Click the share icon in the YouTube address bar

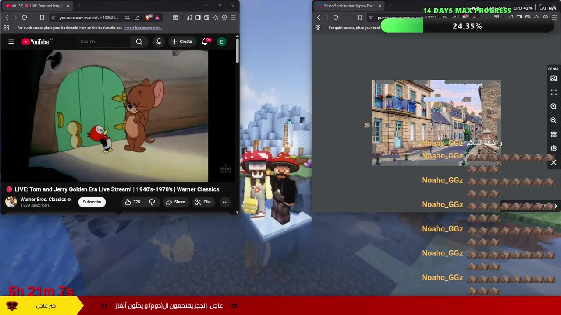point(137,17)
